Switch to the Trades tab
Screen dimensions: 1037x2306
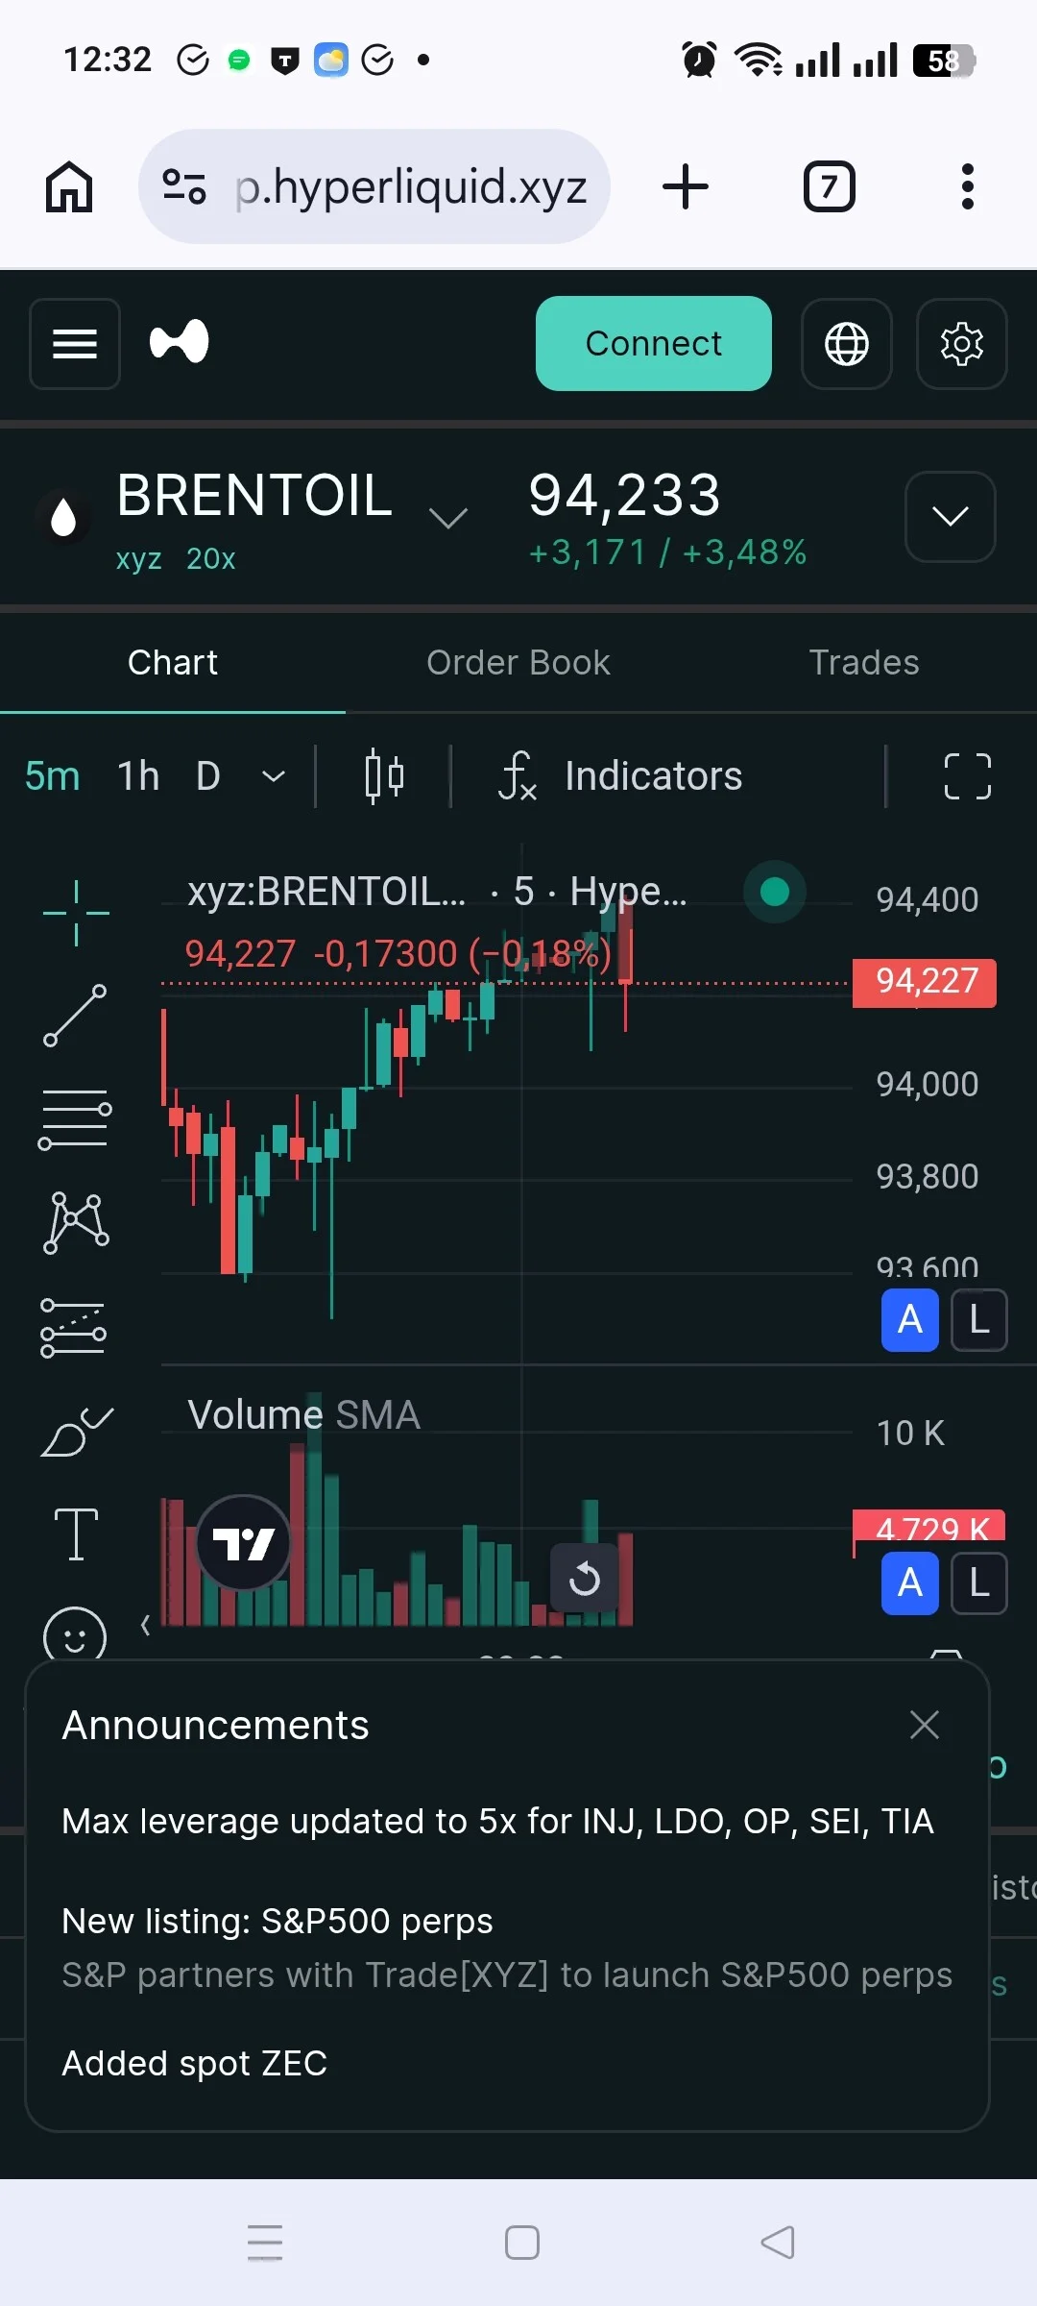(x=864, y=663)
